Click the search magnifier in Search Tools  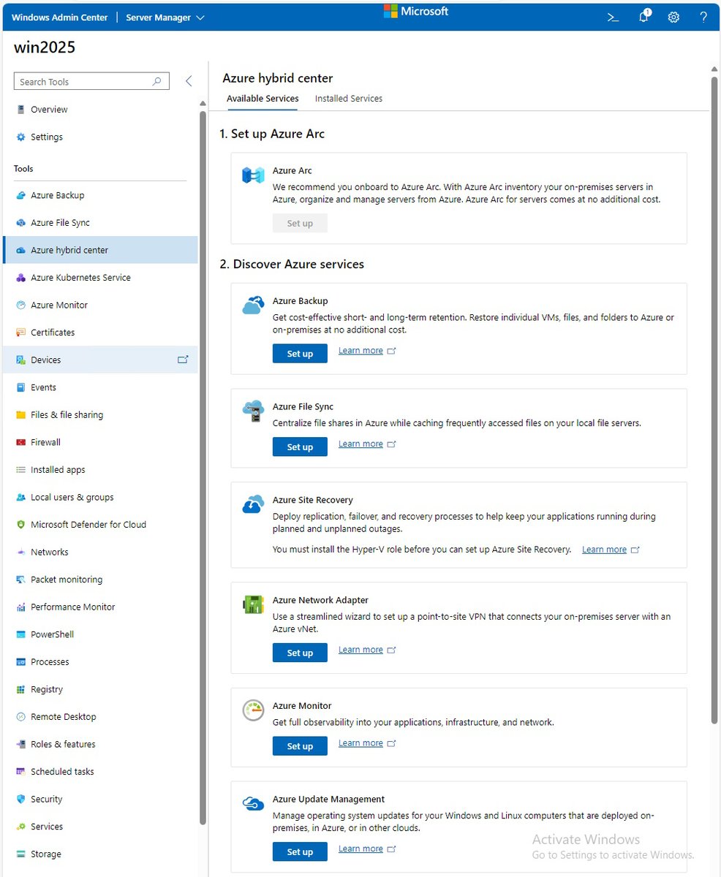156,82
